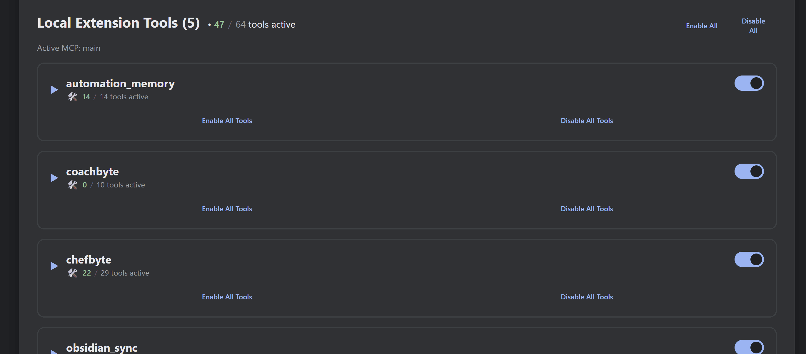Enable all tools for coachbyte
806x354 pixels.
click(227, 209)
